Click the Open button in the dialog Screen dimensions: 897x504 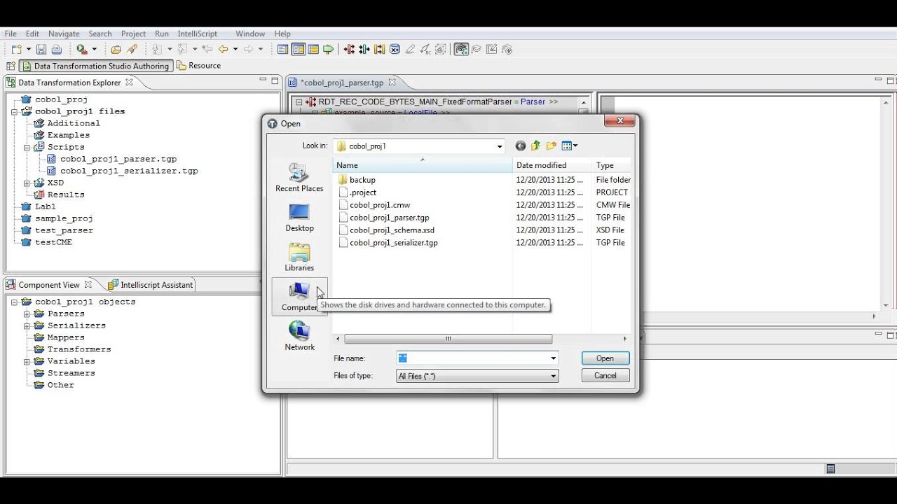click(x=605, y=358)
